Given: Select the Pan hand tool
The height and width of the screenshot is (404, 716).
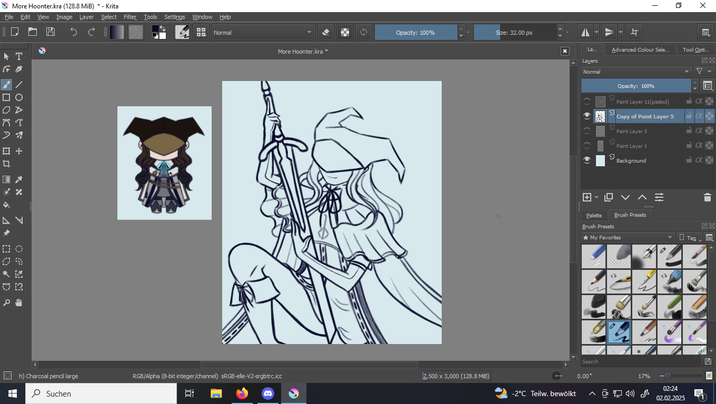Looking at the screenshot, I should pos(19,302).
